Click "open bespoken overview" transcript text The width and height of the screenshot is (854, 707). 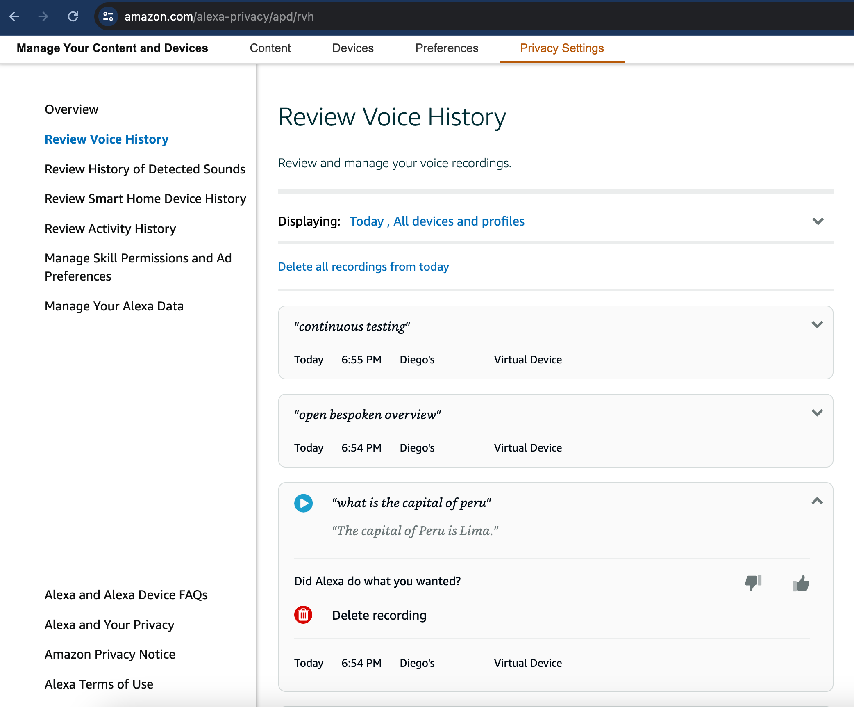[368, 415]
